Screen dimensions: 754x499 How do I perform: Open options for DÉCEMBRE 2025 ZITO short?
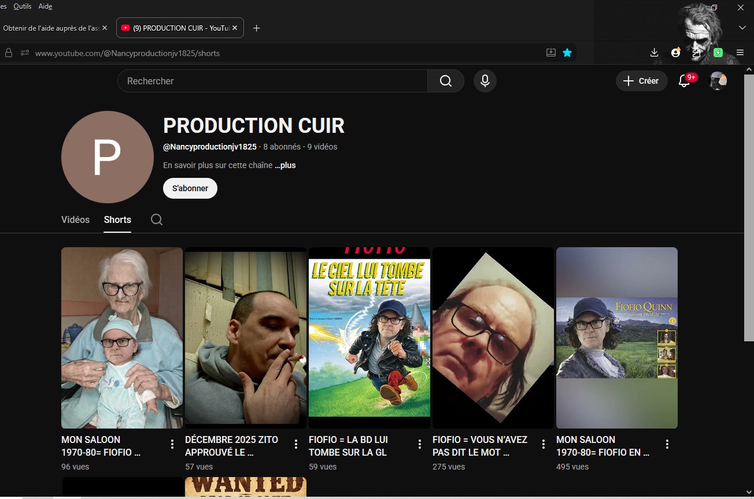pos(296,444)
